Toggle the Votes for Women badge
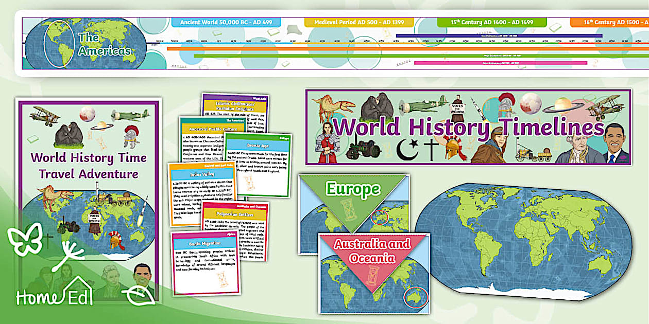The height and width of the screenshot is (324, 649). point(458,107)
